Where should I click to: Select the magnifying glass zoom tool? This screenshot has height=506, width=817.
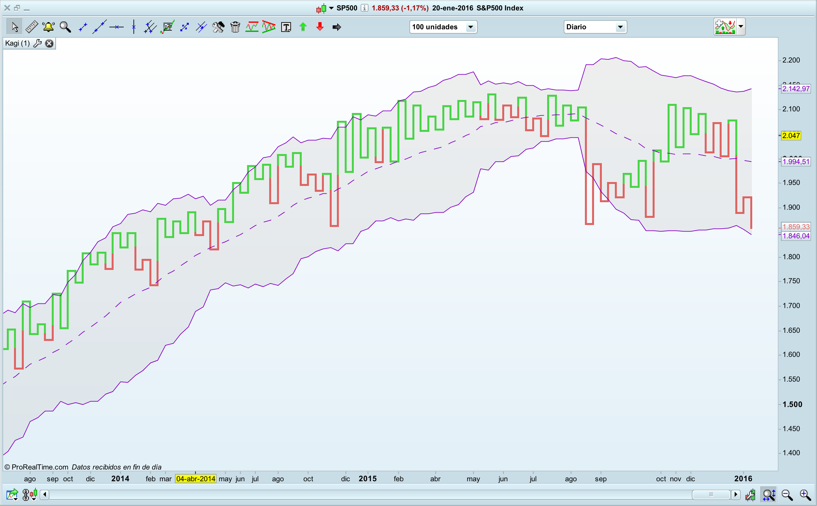pos(65,27)
